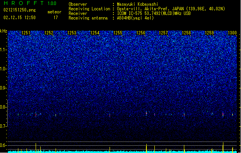Image resolution: width=241 pixels, height=153 pixels.
Task: Click the 1254 time marker
Action: click(x=95, y=33)
